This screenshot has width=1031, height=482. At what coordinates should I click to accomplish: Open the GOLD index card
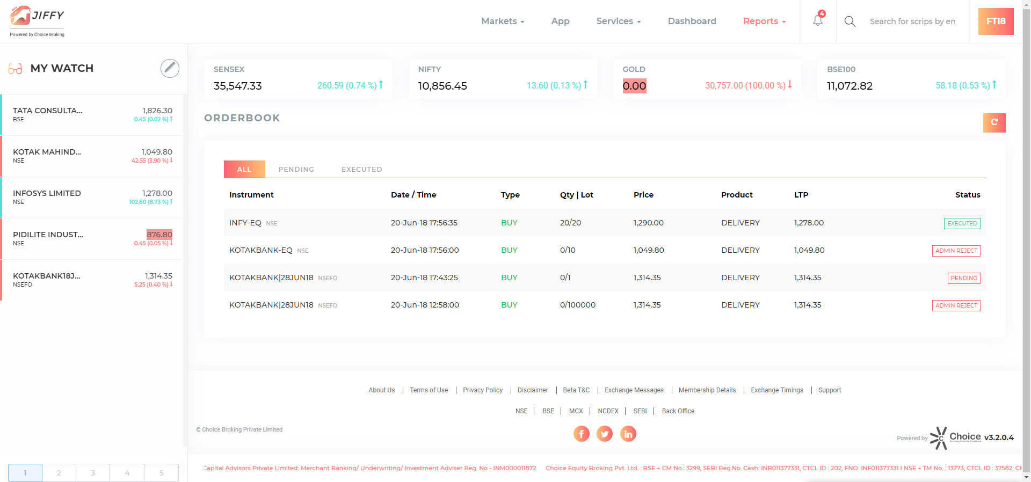coord(707,78)
